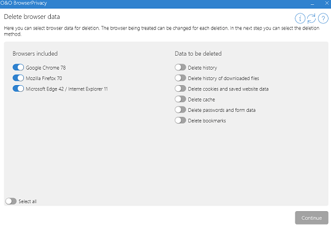Image resolution: width=331 pixels, height=227 pixels.
Task: Close the O&O BrowserPrivacy window
Action: click(x=327, y=3)
